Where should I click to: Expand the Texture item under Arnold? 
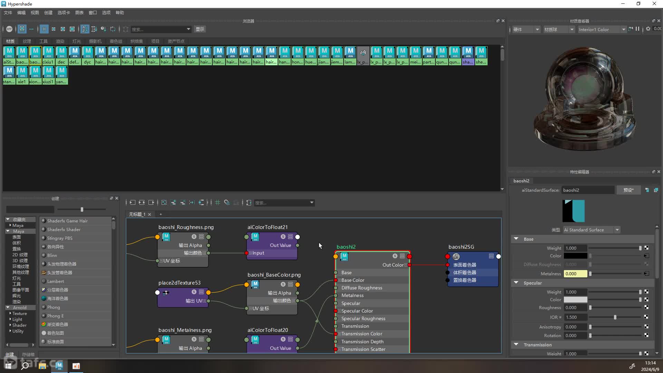10,313
